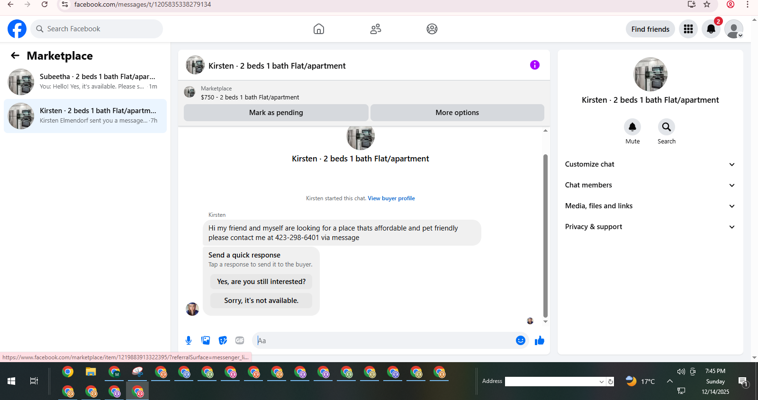Focus the Aa message input field

384,340
